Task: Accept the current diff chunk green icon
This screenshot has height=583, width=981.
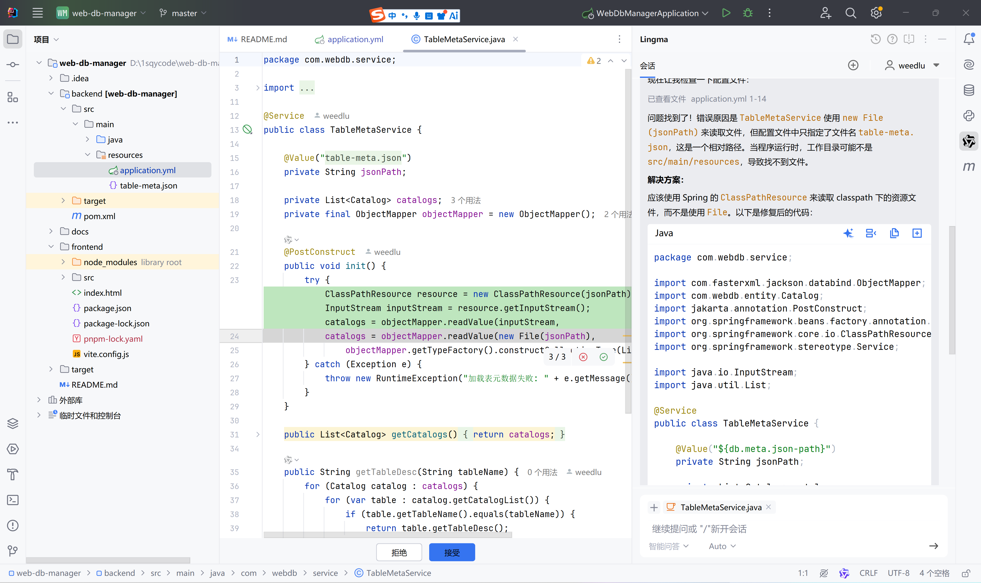Action: (604, 357)
